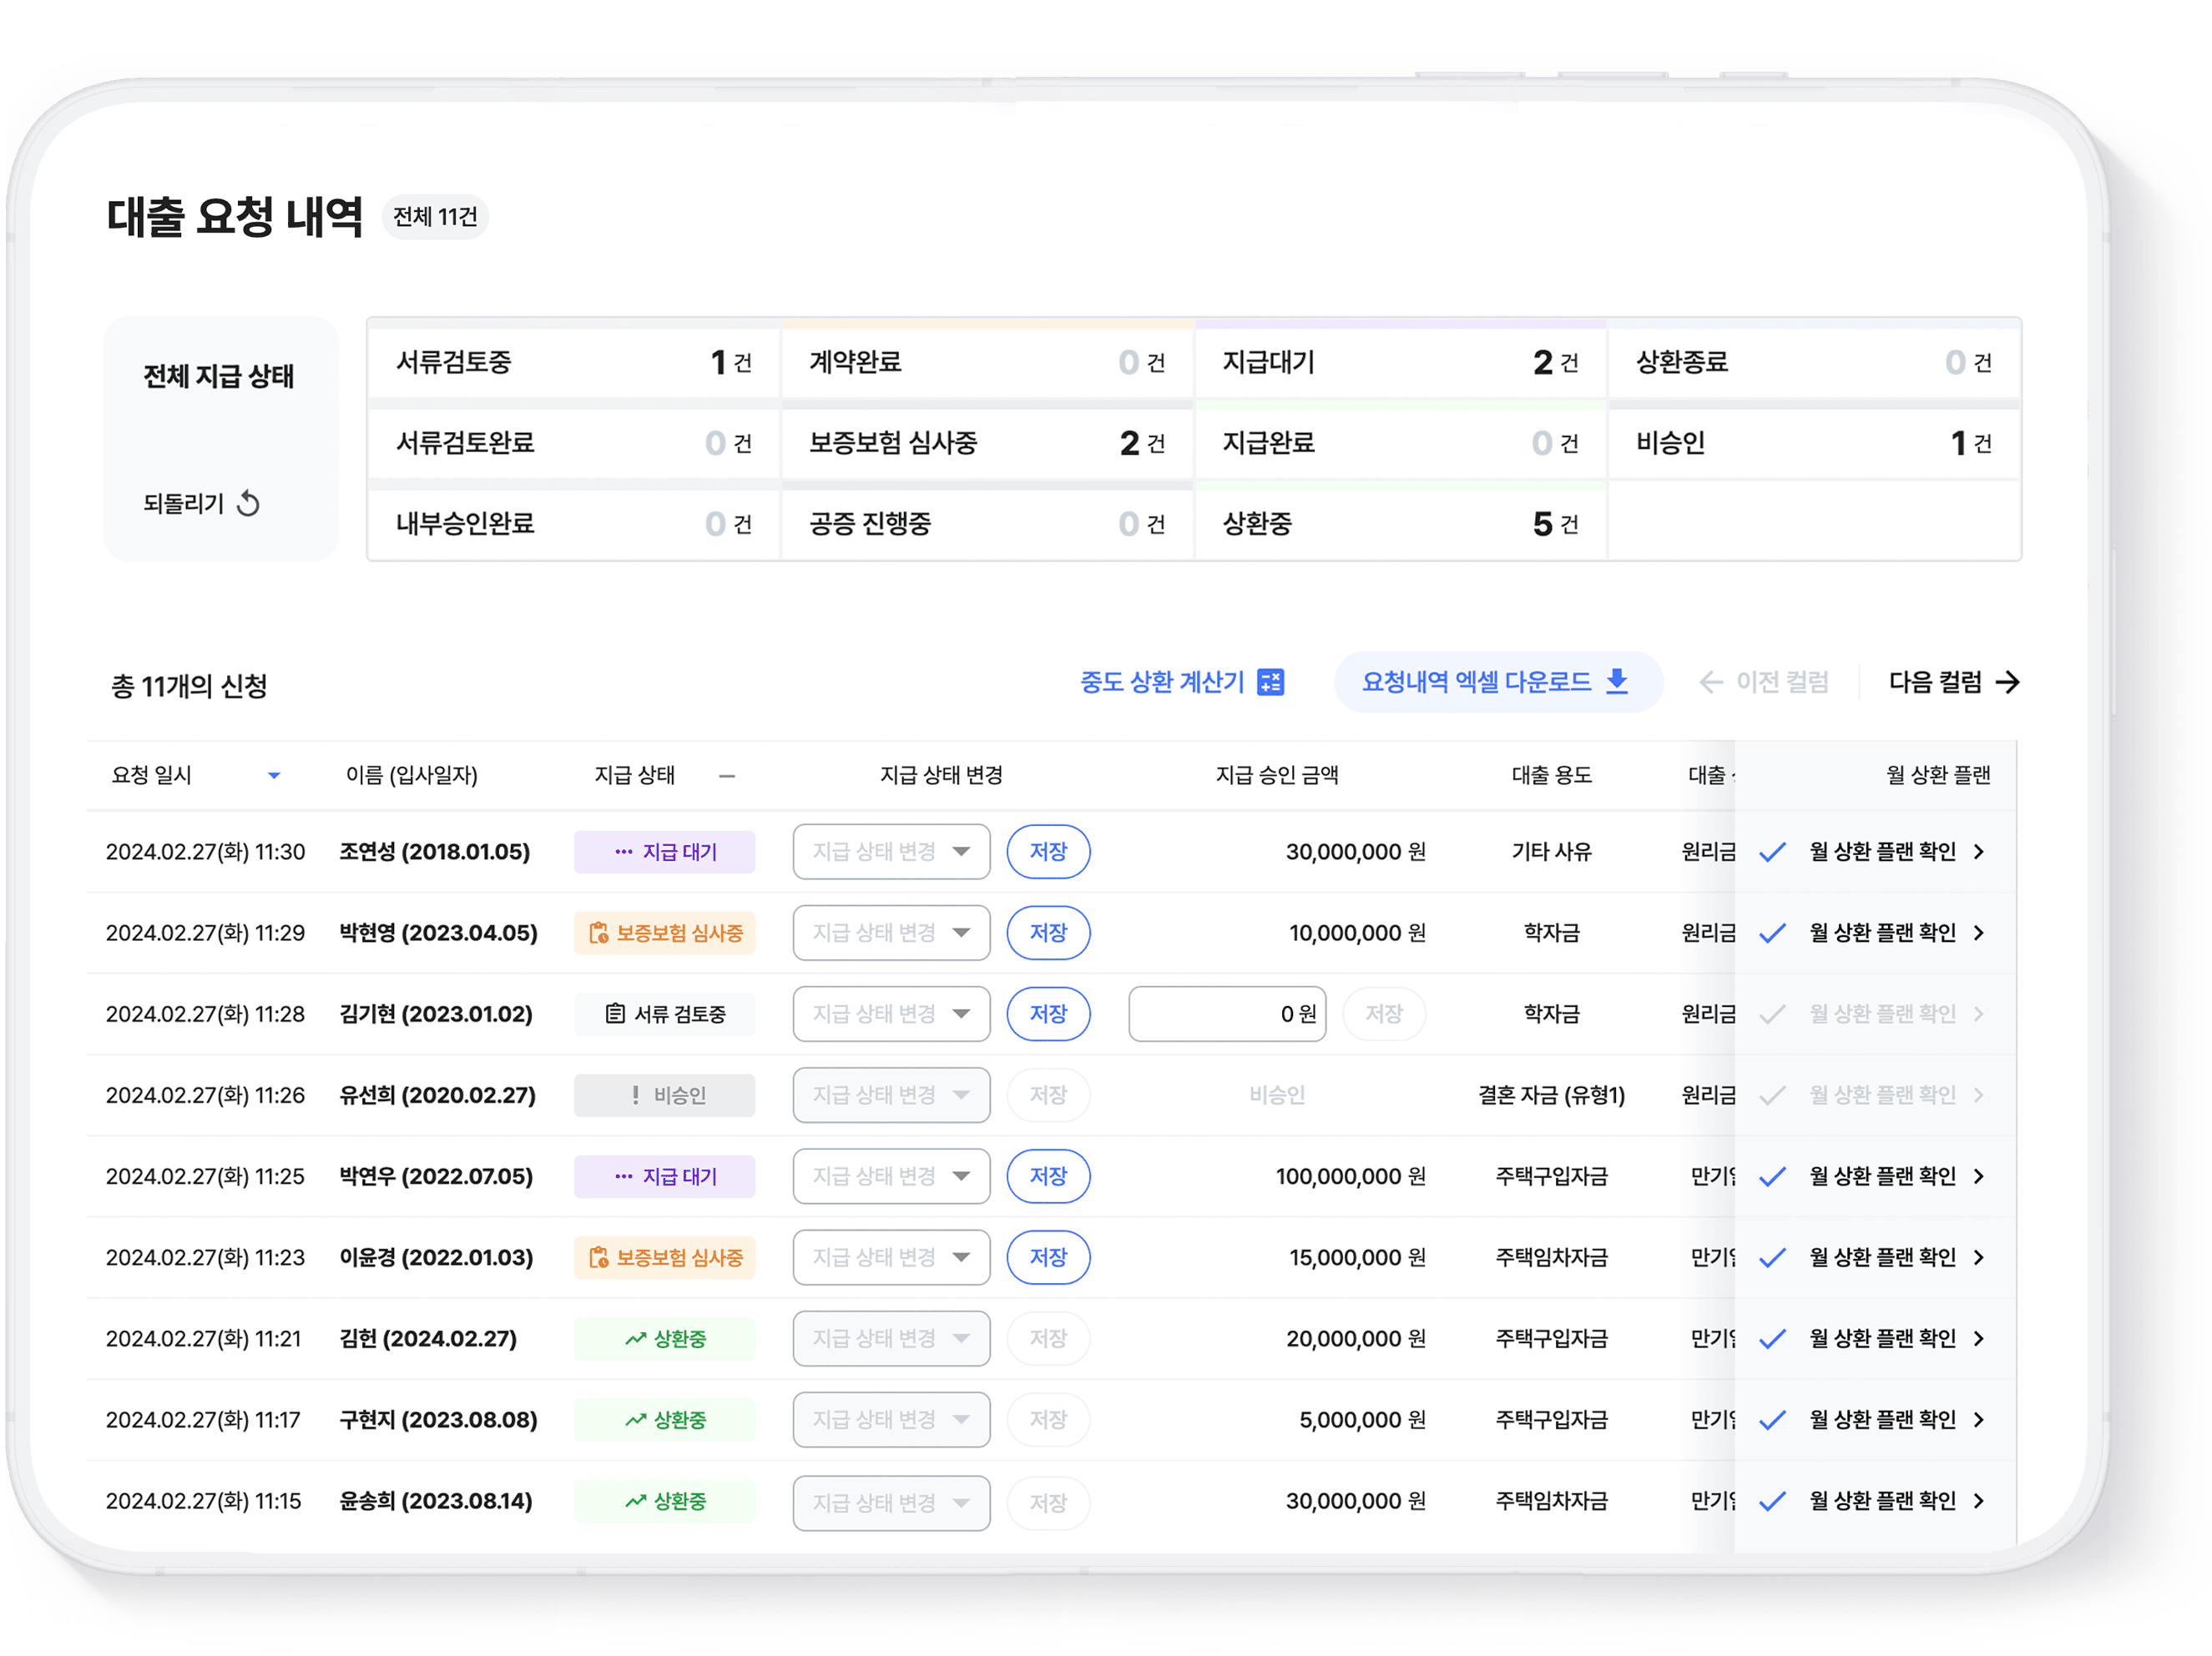
Task: Click the 되돌리기 reset arrow icon
Action: (248, 504)
